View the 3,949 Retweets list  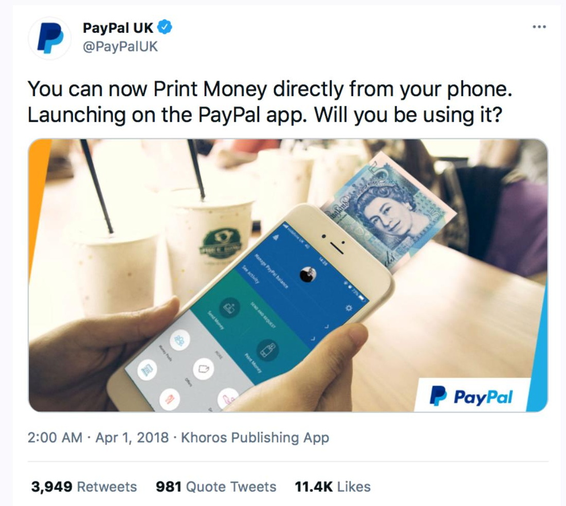click(84, 486)
